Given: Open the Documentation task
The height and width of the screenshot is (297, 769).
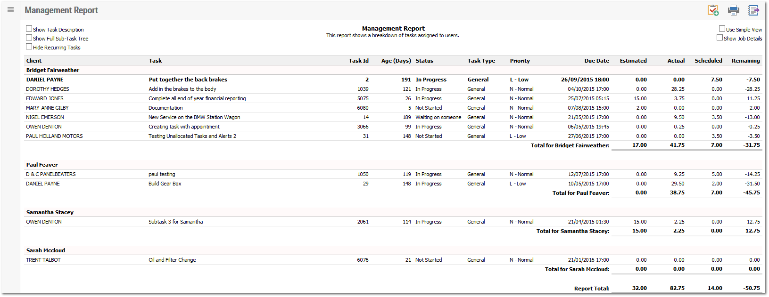Looking at the screenshot, I should point(165,108).
